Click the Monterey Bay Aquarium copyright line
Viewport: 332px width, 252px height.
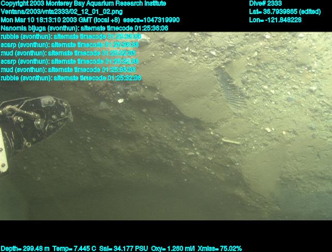(84, 4)
